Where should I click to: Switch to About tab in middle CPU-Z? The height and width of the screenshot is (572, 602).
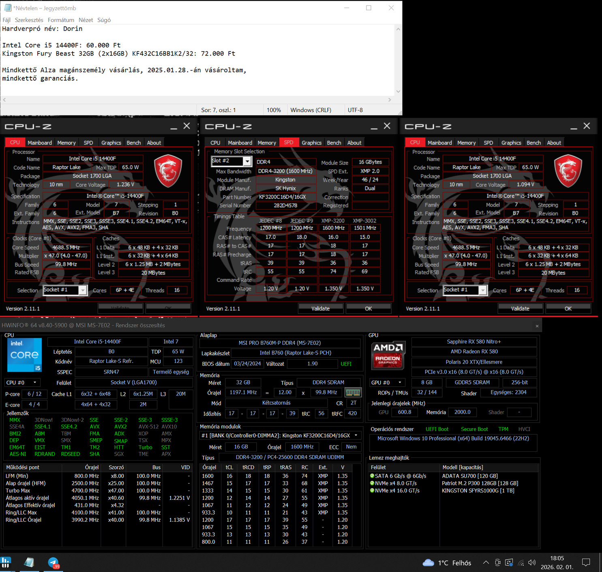click(x=354, y=143)
